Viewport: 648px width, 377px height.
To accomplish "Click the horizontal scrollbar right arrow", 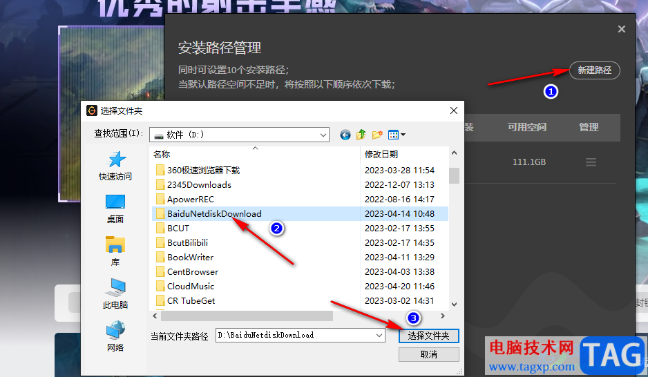I will pos(443,316).
